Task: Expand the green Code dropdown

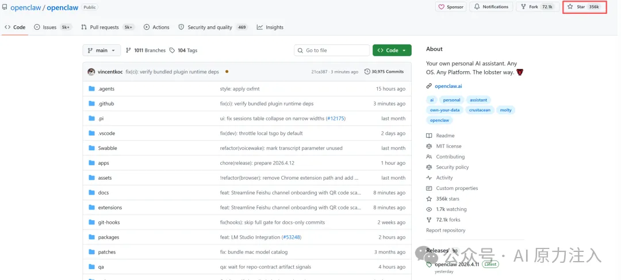Action: [x=392, y=50]
